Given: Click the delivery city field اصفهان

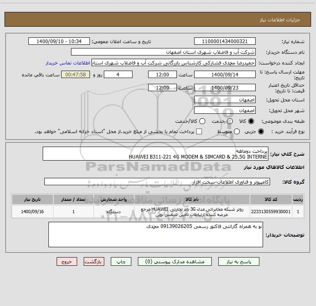Looking at the screenshot, I should tap(225, 110).
